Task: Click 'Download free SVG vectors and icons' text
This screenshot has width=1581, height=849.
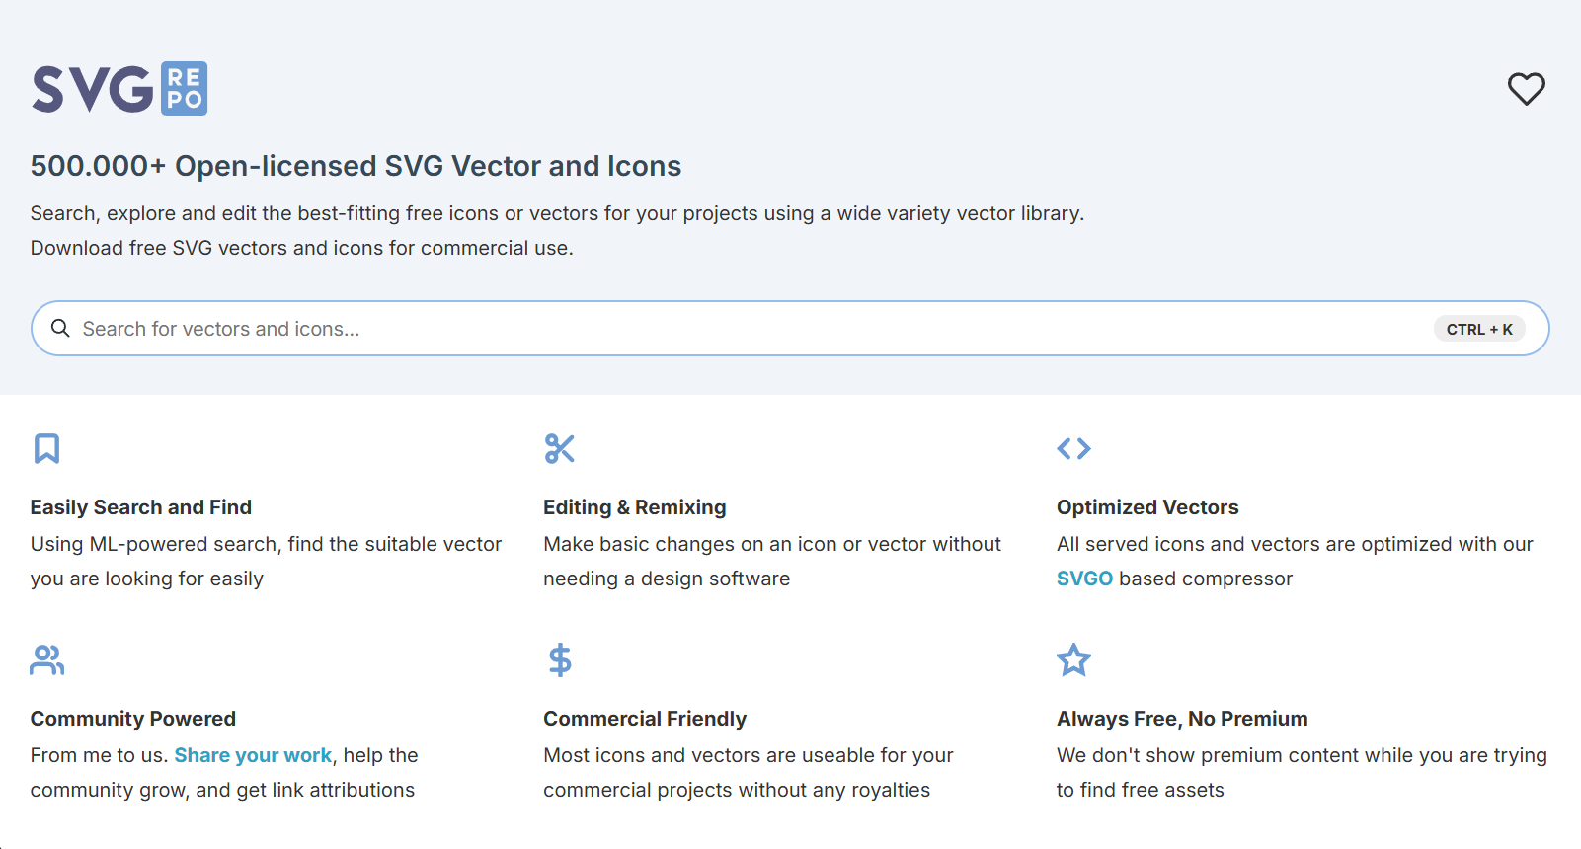Action: (302, 248)
